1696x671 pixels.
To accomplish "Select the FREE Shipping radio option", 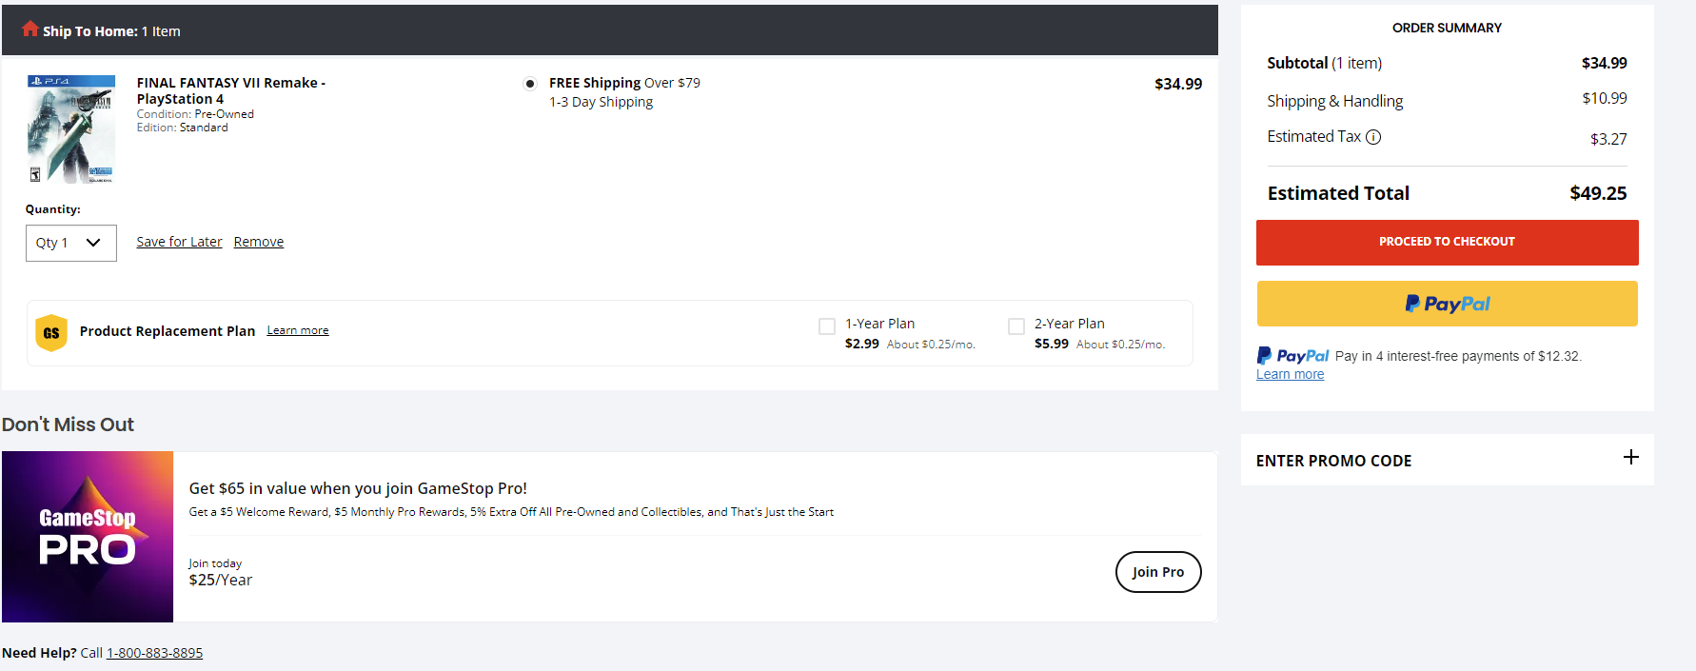I will pyautogui.click(x=530, y=84).
